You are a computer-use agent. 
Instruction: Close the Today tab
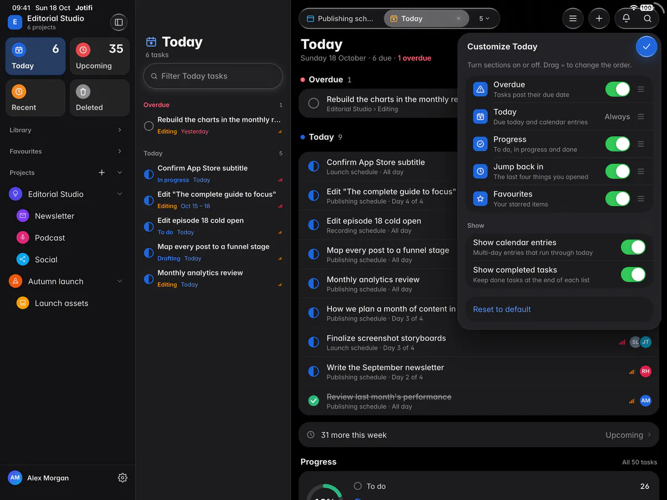[459, 18]
